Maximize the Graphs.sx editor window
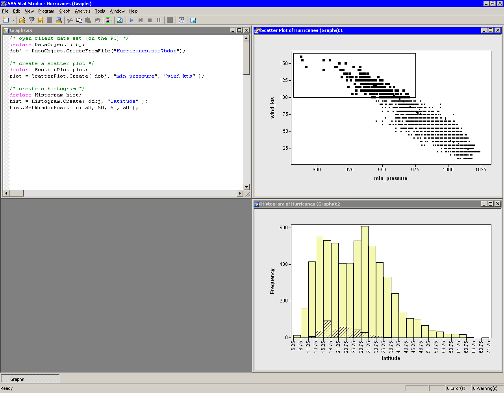The width and height of the screenshot is (504, 393). (x=239, y=30)
